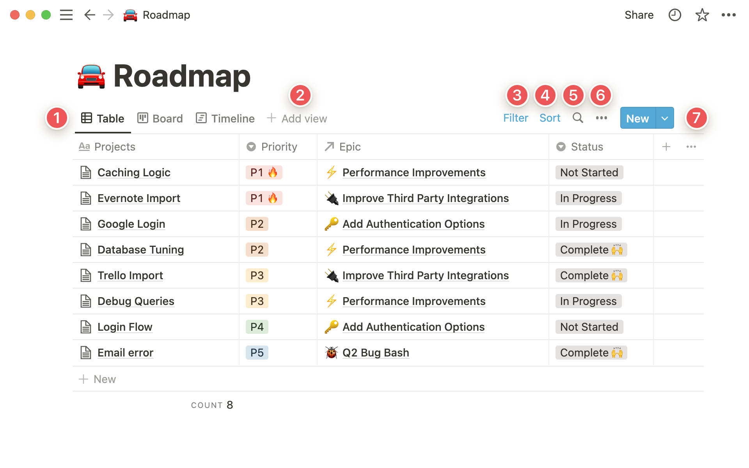Click Share in the top bar
The image size is (749, 468).
[639, 15]
